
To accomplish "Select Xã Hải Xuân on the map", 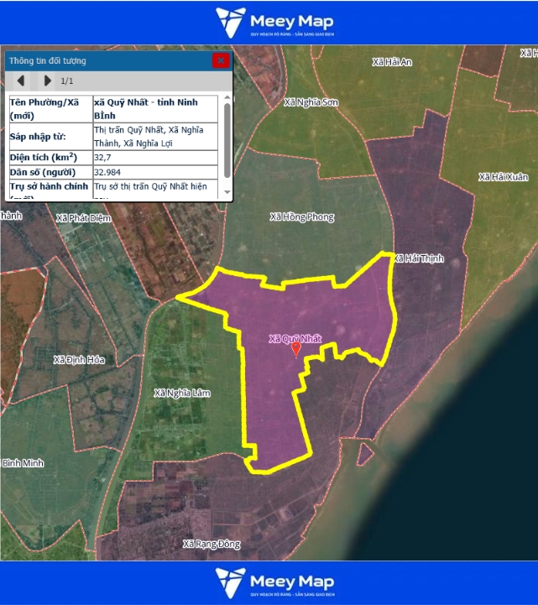I will click(503, 178).
